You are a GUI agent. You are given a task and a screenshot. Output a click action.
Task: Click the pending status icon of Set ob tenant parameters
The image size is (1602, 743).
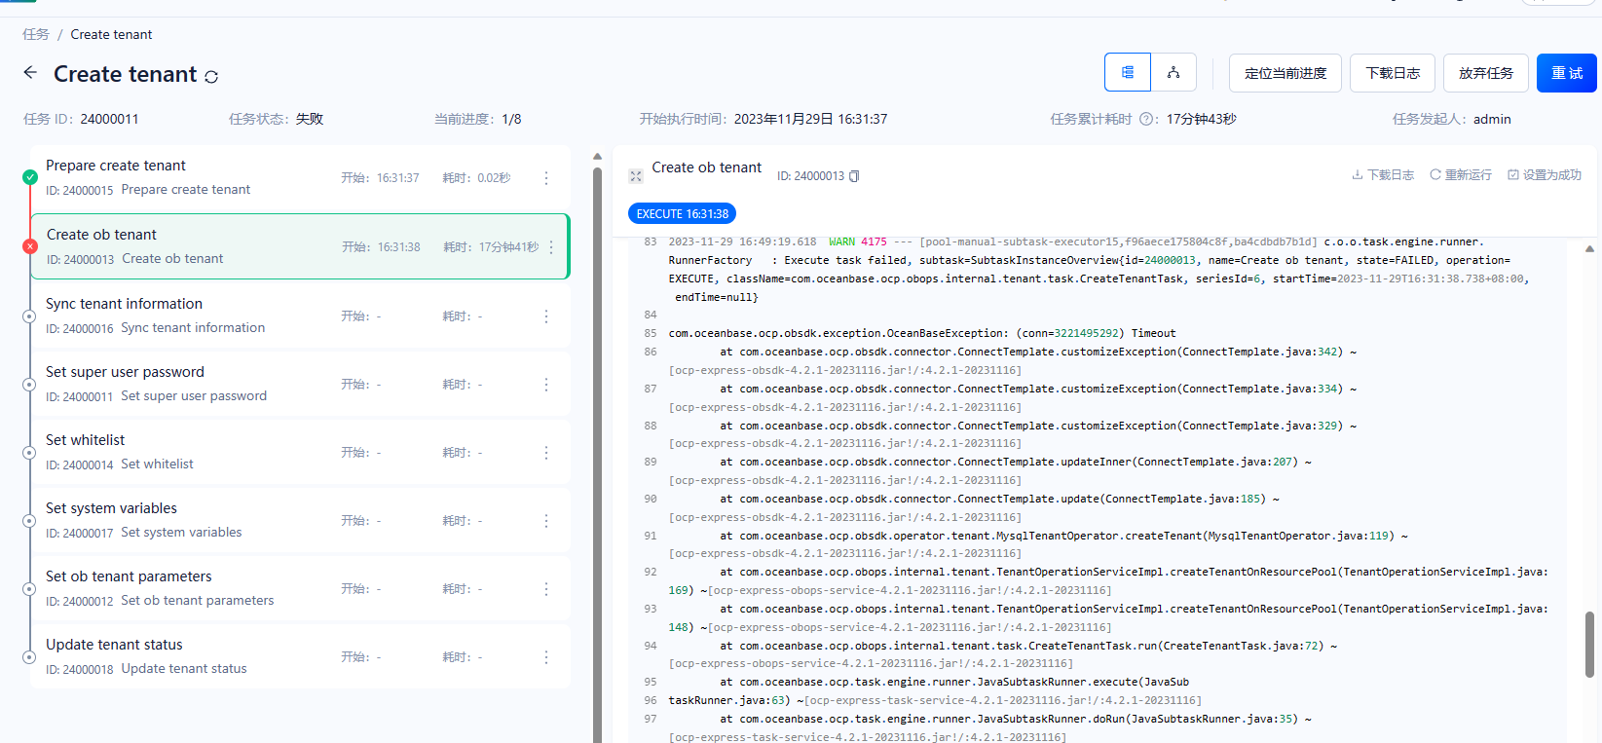(29, 589)
